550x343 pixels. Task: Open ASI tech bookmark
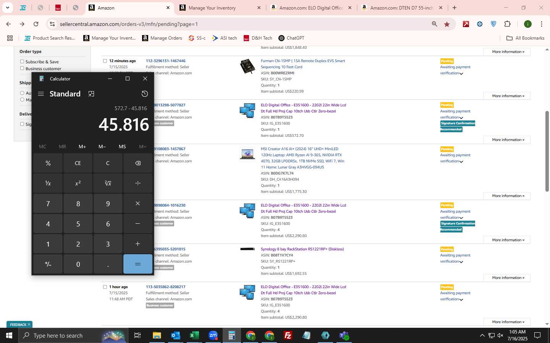tap(225, 38)
